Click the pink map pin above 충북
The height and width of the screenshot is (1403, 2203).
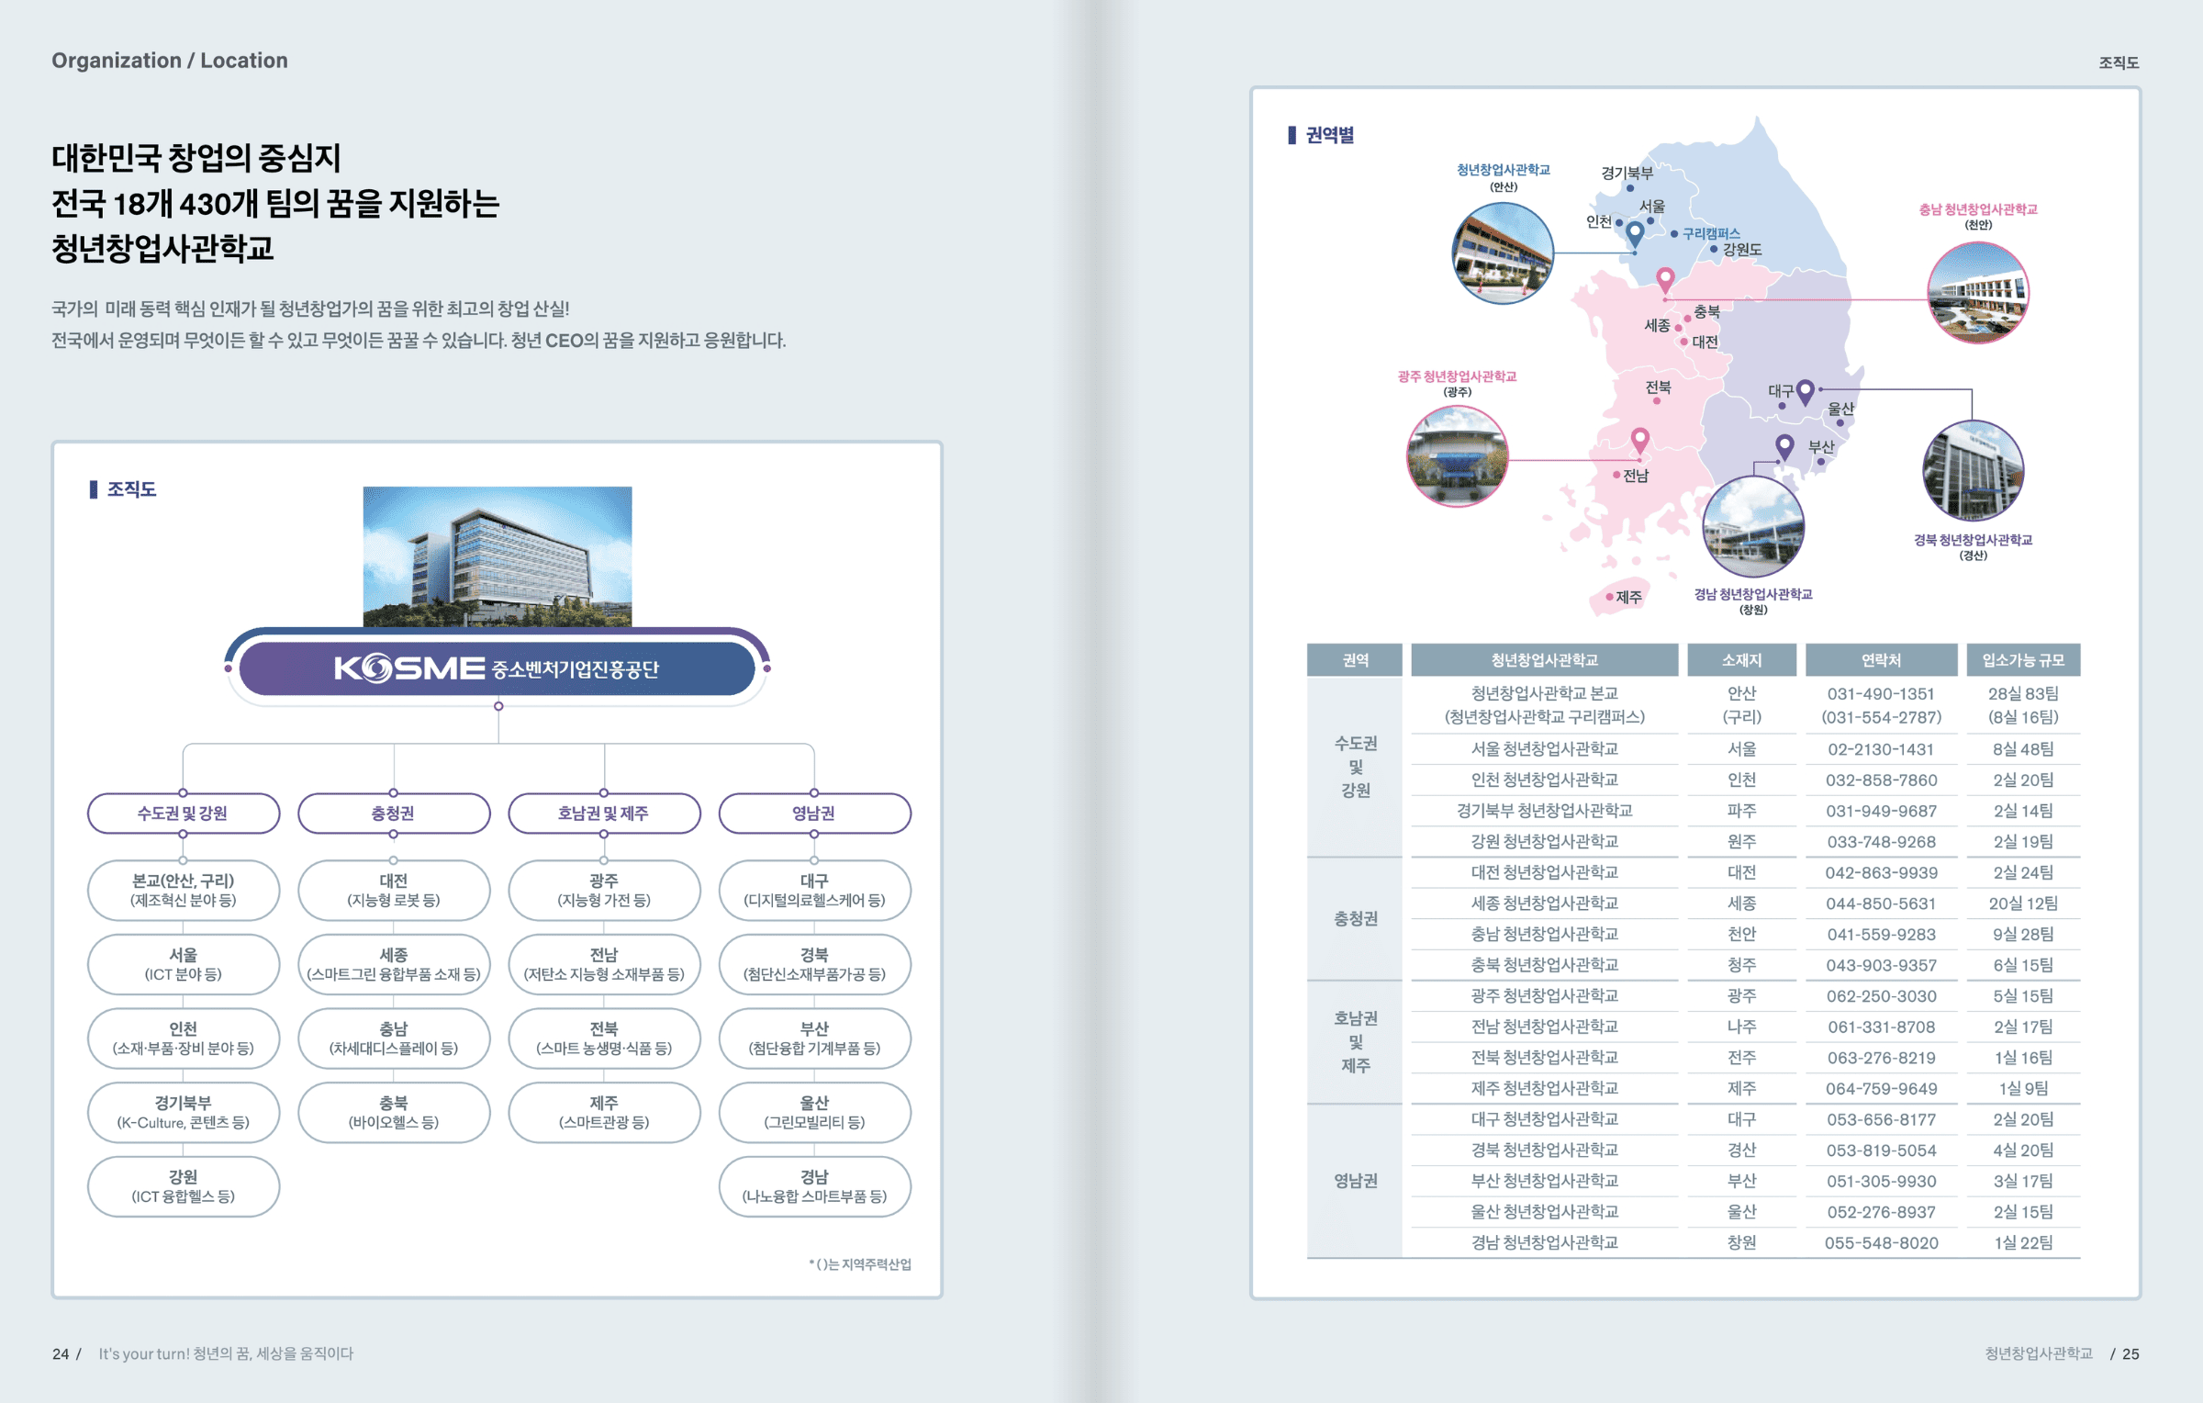coord(1665,278)
